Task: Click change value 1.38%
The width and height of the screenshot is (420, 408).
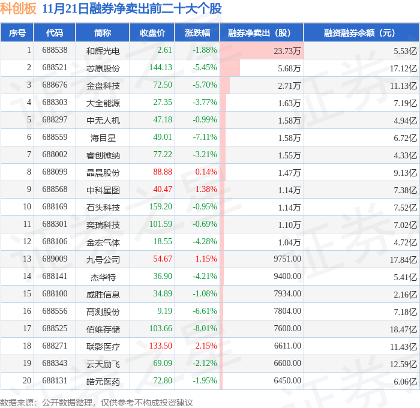Action: coord(206,190)
